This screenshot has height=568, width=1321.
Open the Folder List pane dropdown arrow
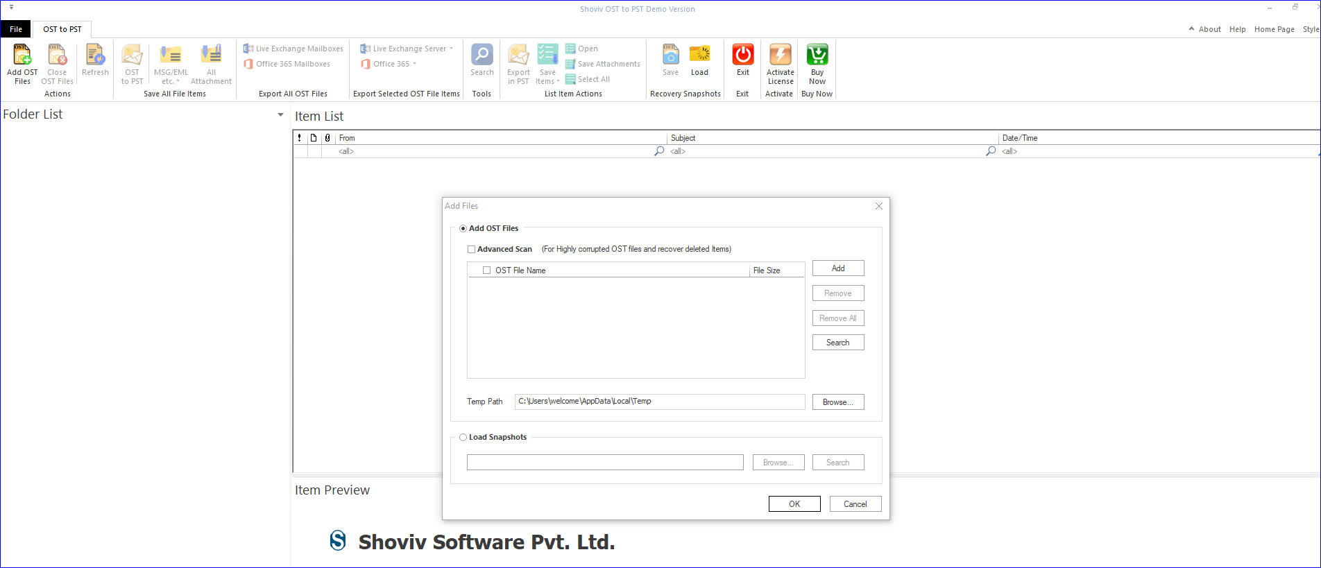[x=280, y=114]
